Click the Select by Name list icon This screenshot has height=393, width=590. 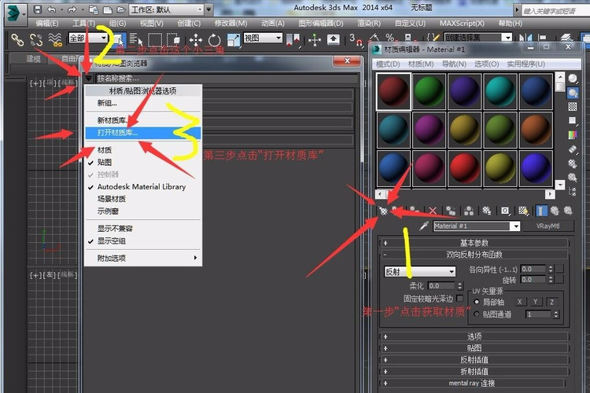(x=135, y=39)
